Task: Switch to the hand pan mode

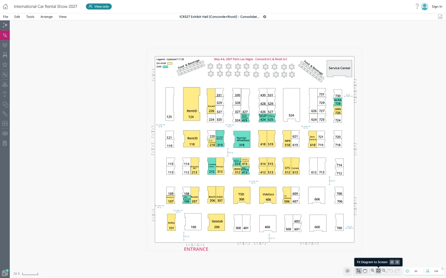Action: (x=365, y=271)
